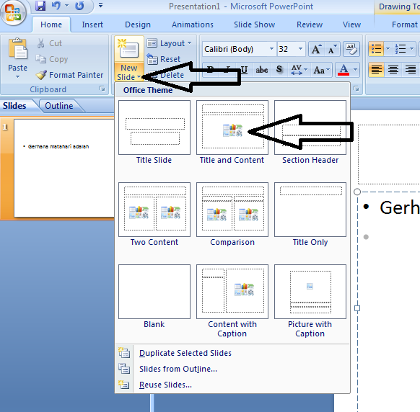420x412 pixels.
Task: Save the presentation via floppy disk icon
Action: coord(40,6)
